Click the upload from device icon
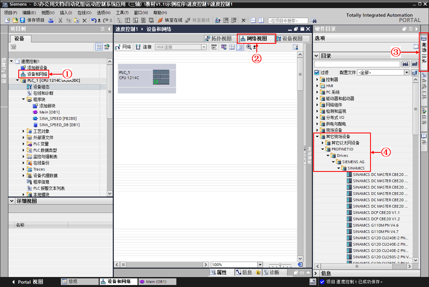The height and width of the screenshot is (287, 429). pyautogui.click(x=135, y=20)
